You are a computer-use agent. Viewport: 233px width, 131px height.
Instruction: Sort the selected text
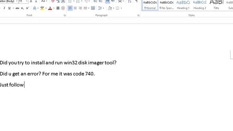pos(130,1)
